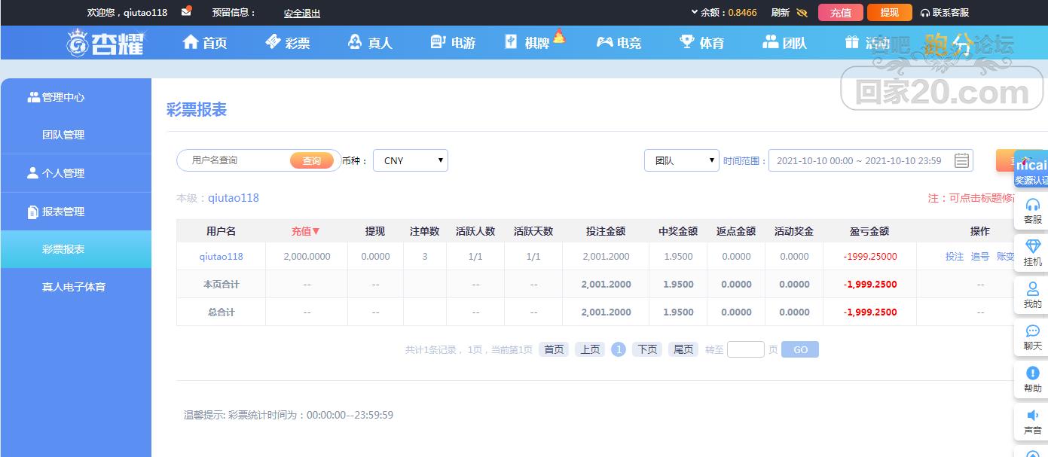Screen dimensions: 1048x457
Task: Click the 首页 first page button
Action: 554,349
